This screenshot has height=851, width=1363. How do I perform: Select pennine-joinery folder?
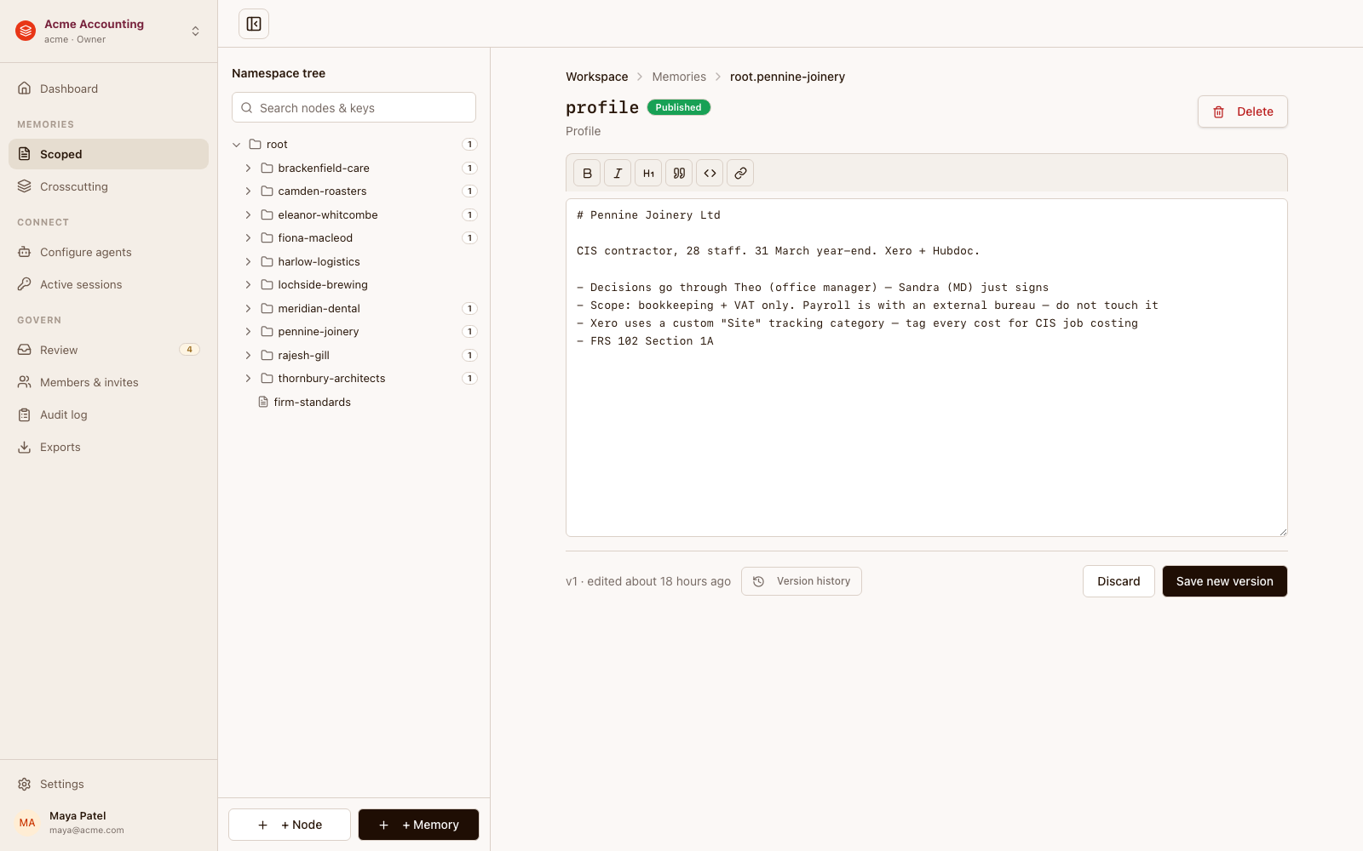(x=310, y=332)
